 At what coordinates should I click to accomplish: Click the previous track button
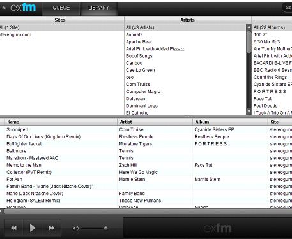13,228
